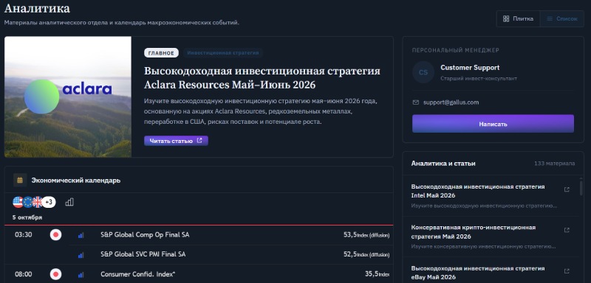
Task: Open the aclara featured article image
Action: pos(68,97)
